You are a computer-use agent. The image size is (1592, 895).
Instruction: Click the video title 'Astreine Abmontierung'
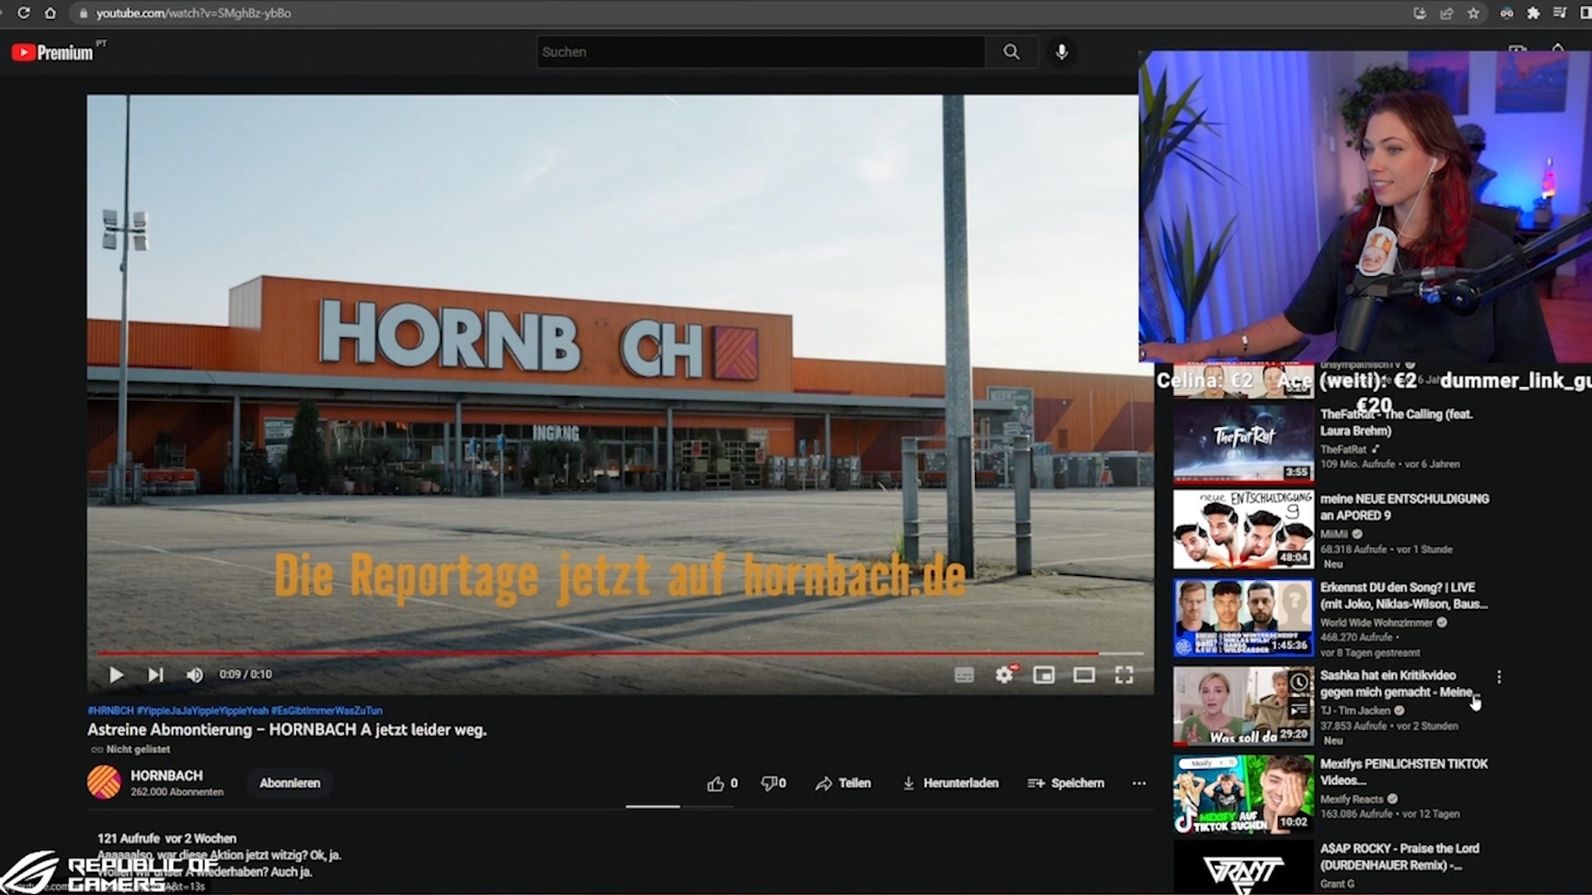tap(287, 730)
